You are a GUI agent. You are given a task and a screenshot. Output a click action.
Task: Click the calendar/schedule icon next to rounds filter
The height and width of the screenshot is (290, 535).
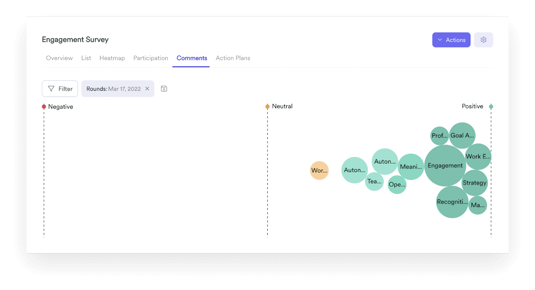[164, 89]
